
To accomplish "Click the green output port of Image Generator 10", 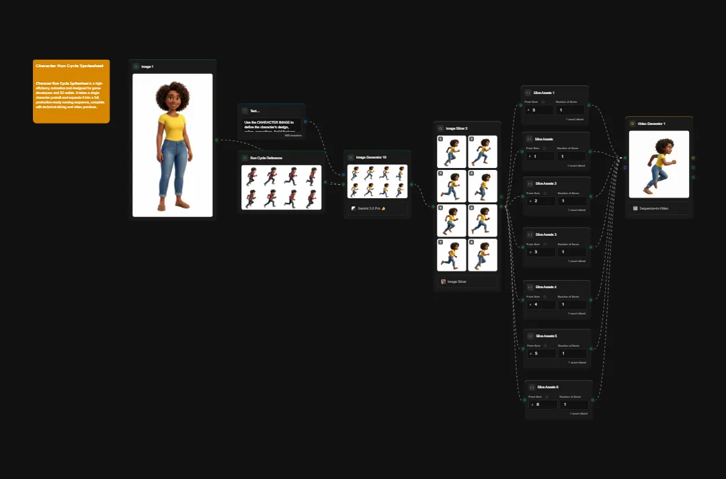I will [x=411, y=184].
